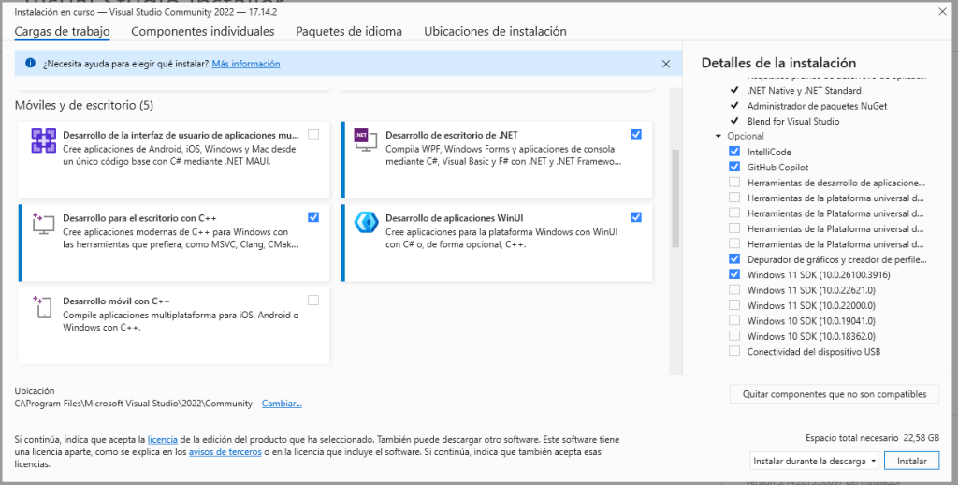This screenshot has height=485, width=958.
Task: Uncheck the Desarrollo de escritorio de .NET workload
Action: point(636,134)
